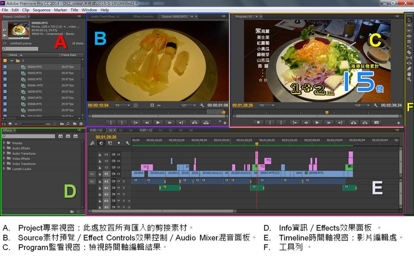Click the Program monitor playhead marker
Image resolution: width=414 pixels, height=258 pixels.
click(x=326, y=113)
